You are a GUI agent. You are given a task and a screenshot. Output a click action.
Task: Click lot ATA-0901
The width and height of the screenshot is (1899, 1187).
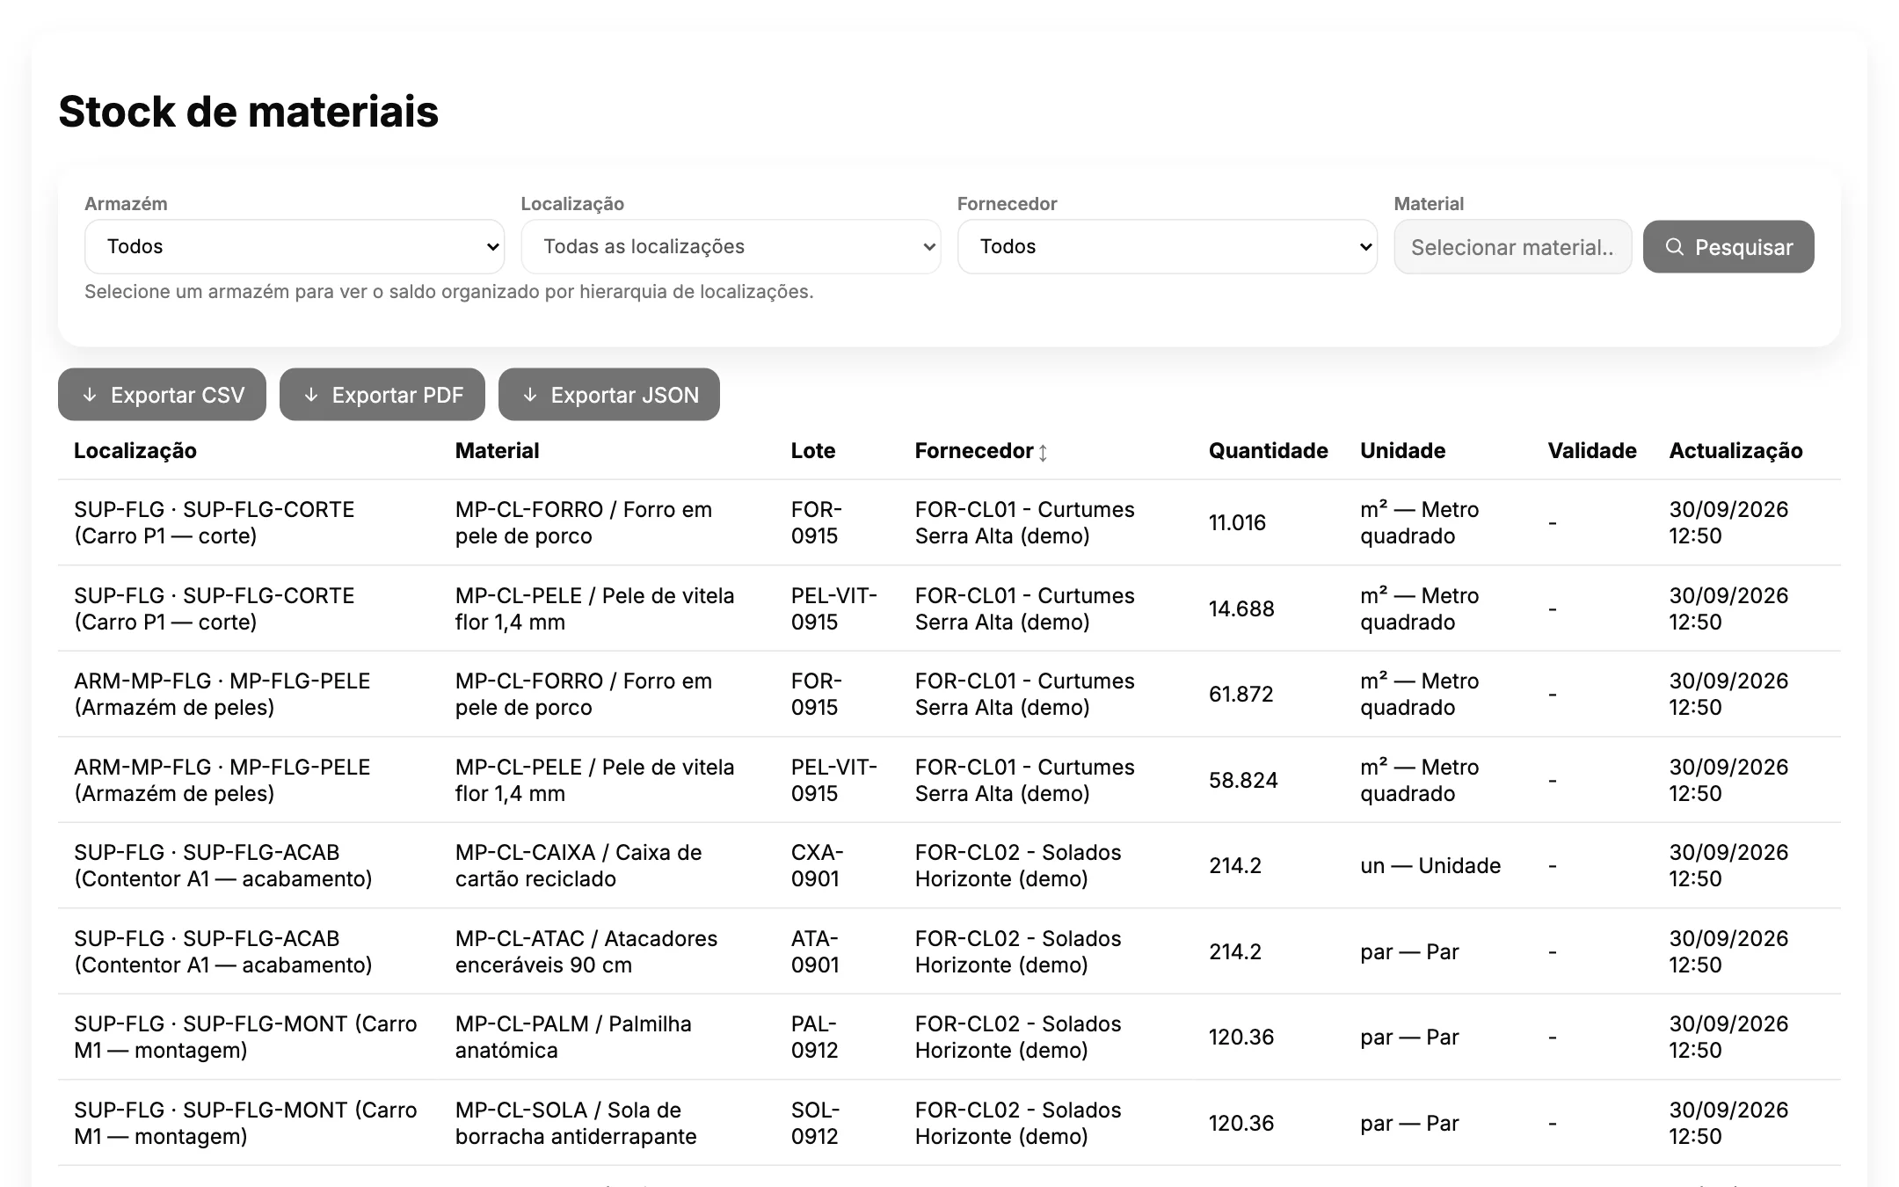click(x=815, y=951)
